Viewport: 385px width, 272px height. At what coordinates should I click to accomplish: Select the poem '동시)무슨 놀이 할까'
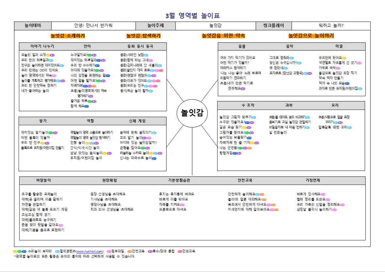[x=134, y=91]
